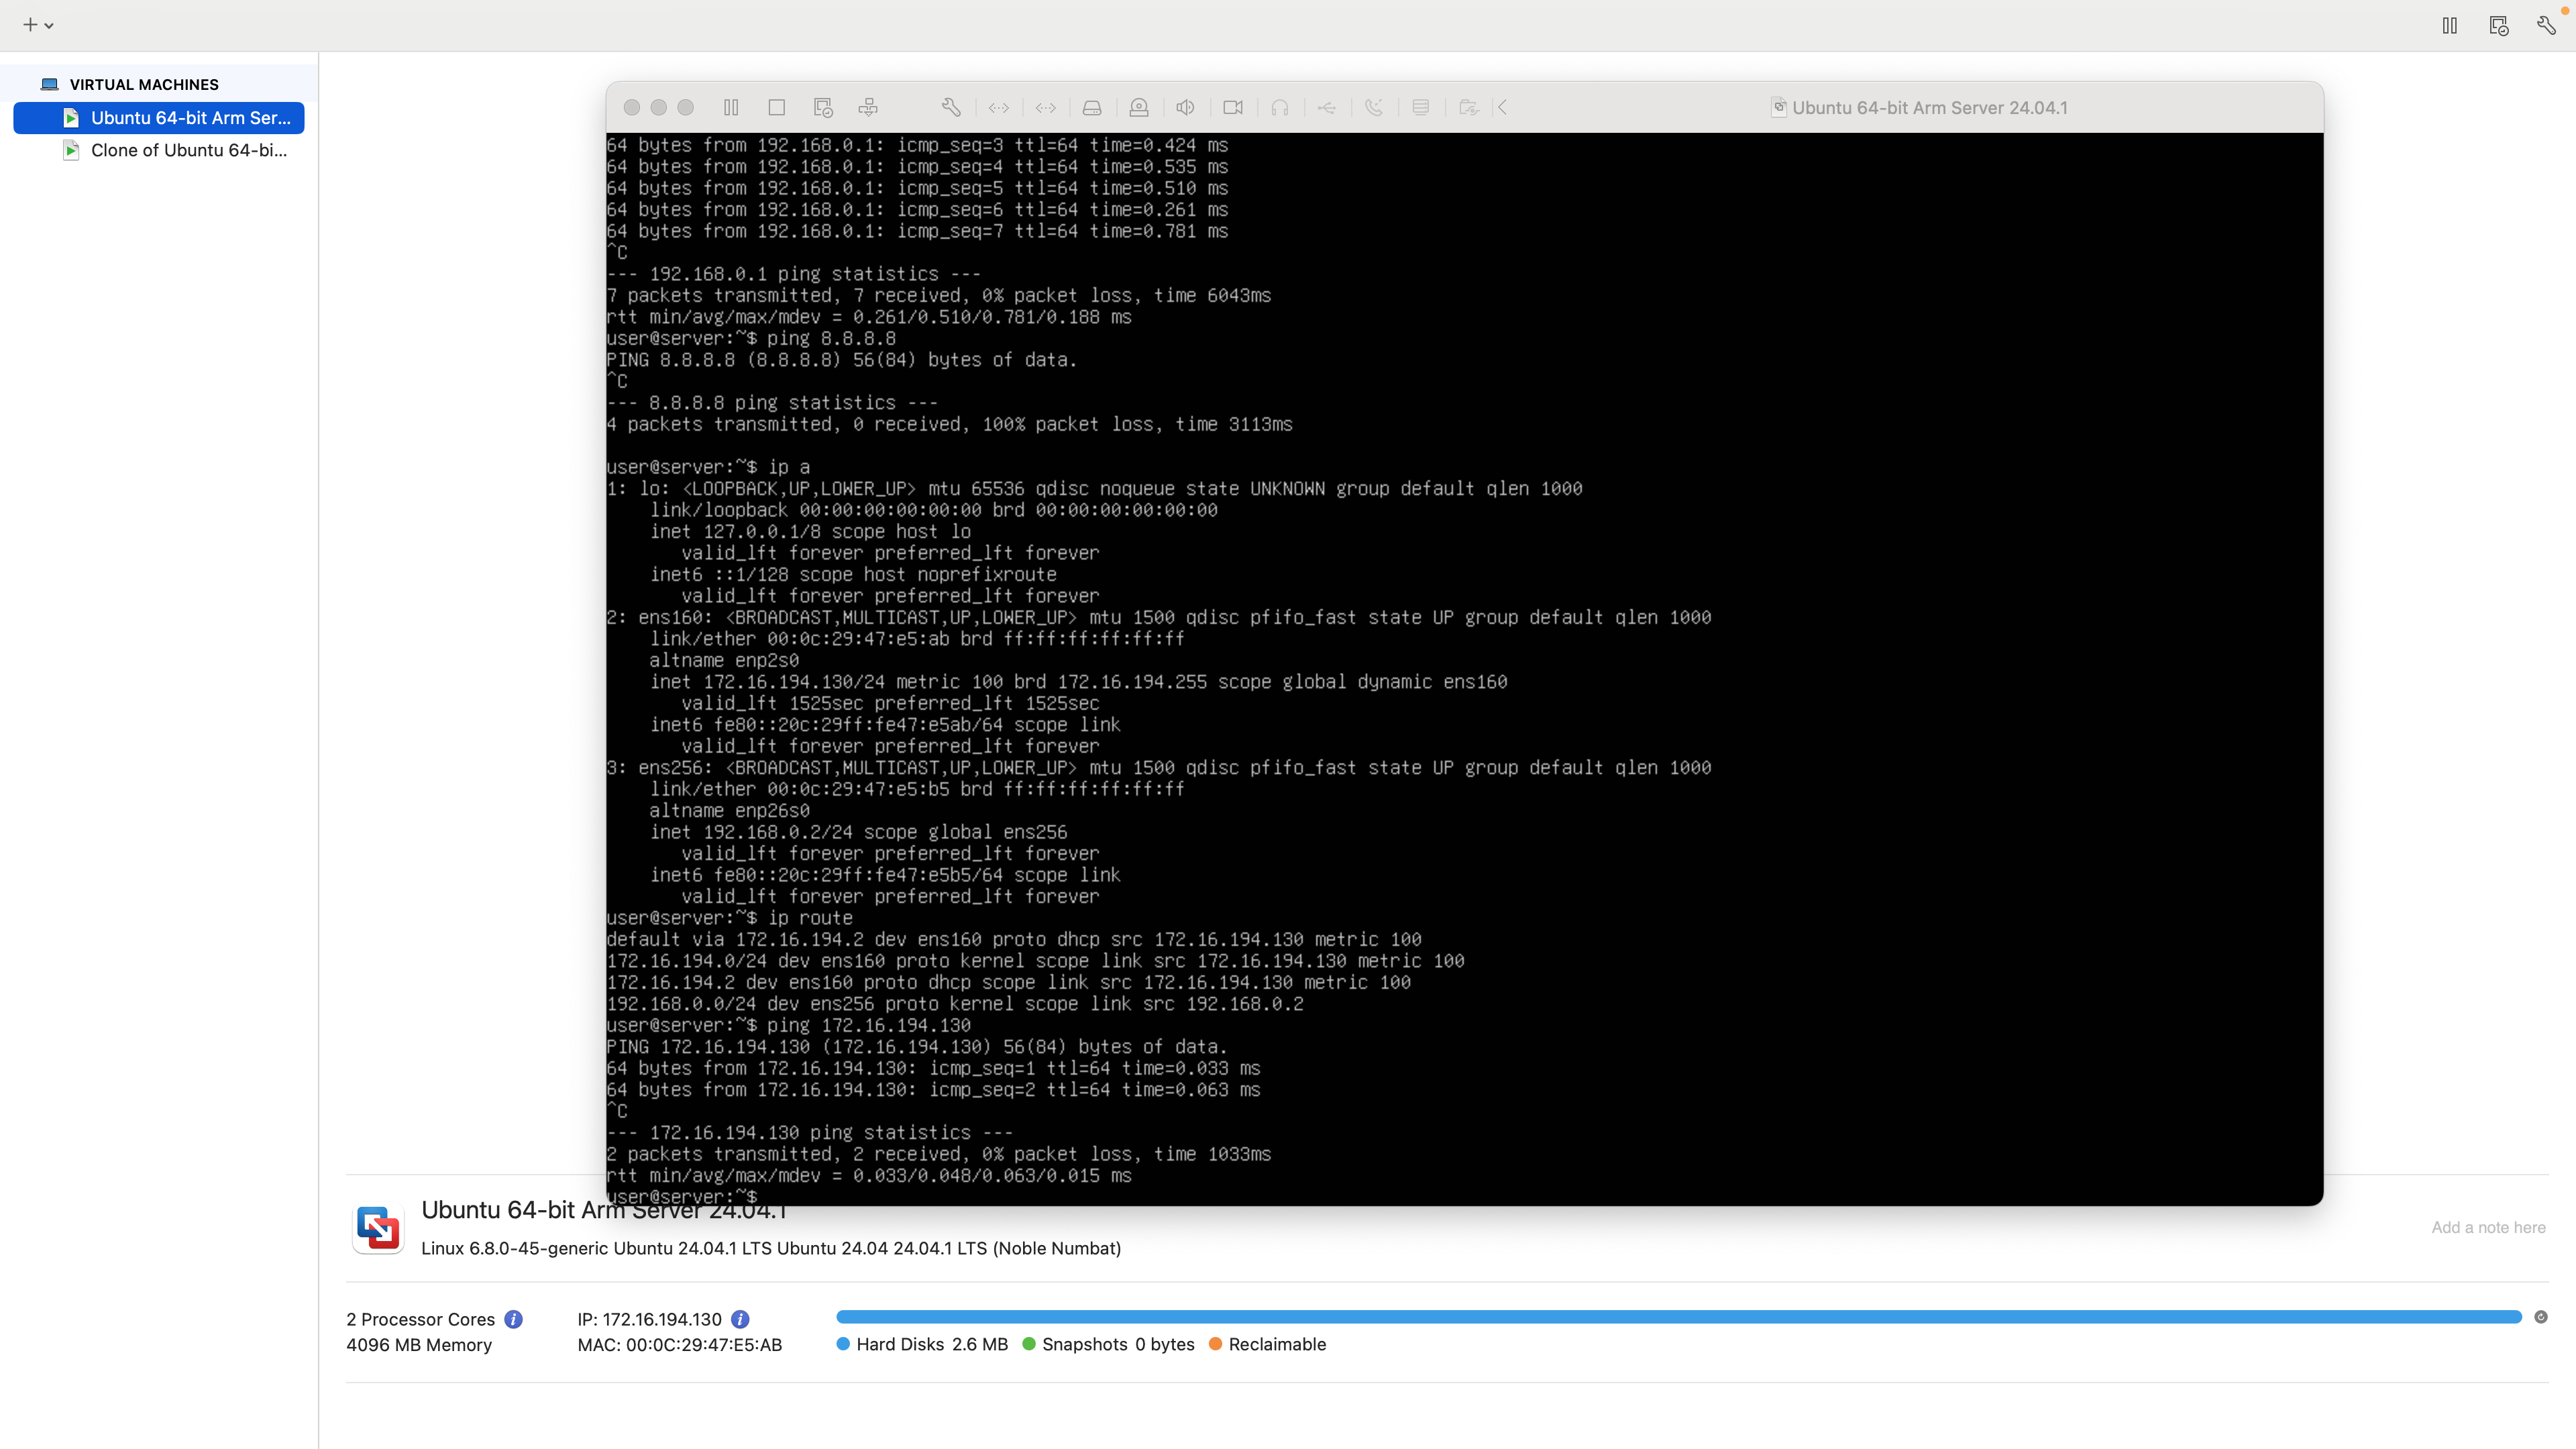2576x1449 pixels.
Task: Click the camera device icon
Action: click(1233, 107)
